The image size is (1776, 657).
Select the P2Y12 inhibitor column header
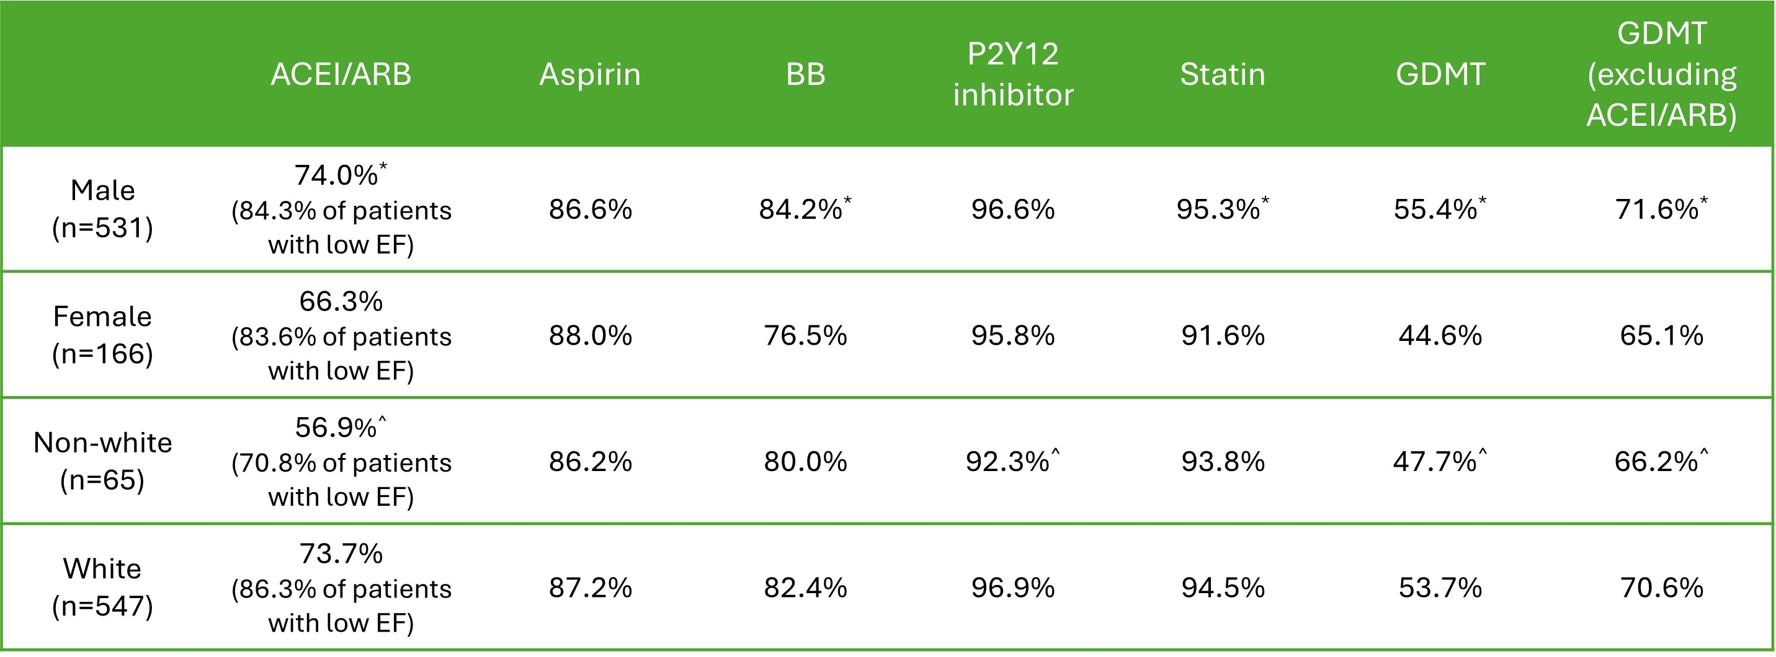[1013, 74]
